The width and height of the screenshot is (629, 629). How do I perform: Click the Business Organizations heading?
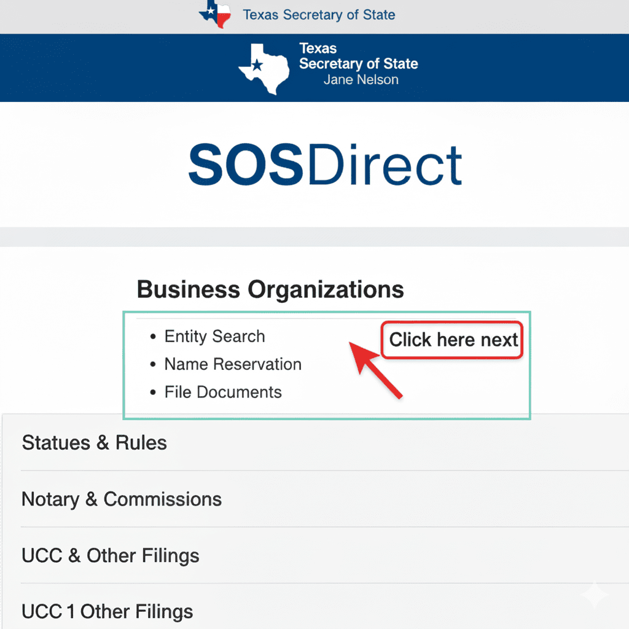[270, 289]
